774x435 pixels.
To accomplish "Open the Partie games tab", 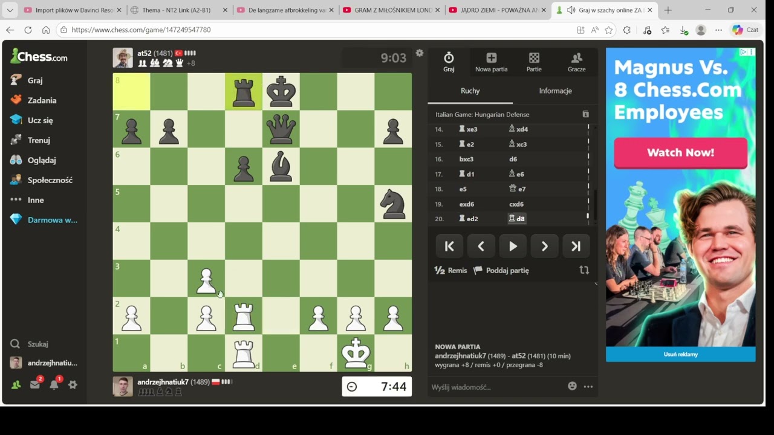I will 534,62.
